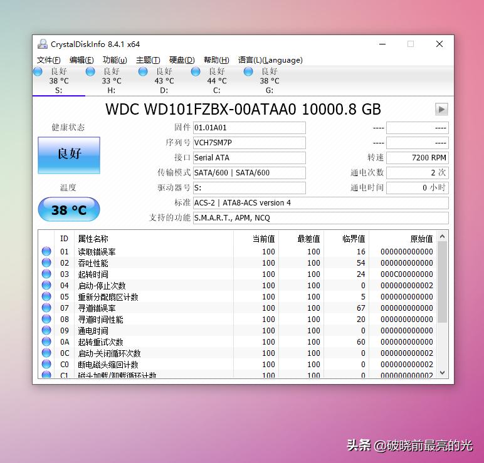Select the H: drive status orb
Viewport: 484px width, 463px height.
click(x=90, y=71)
